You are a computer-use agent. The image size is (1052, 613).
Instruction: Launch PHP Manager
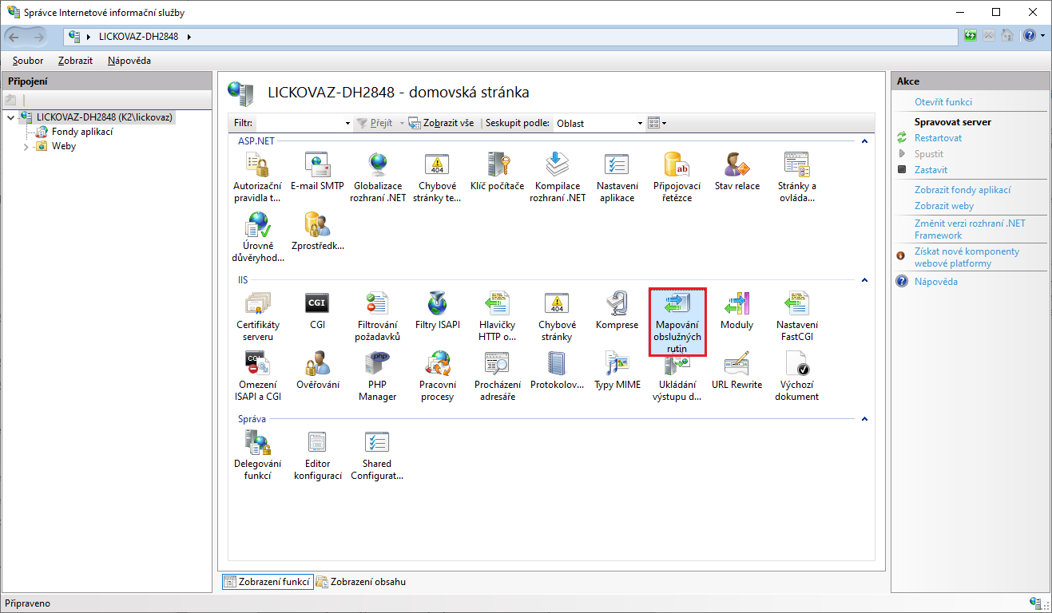377,376
